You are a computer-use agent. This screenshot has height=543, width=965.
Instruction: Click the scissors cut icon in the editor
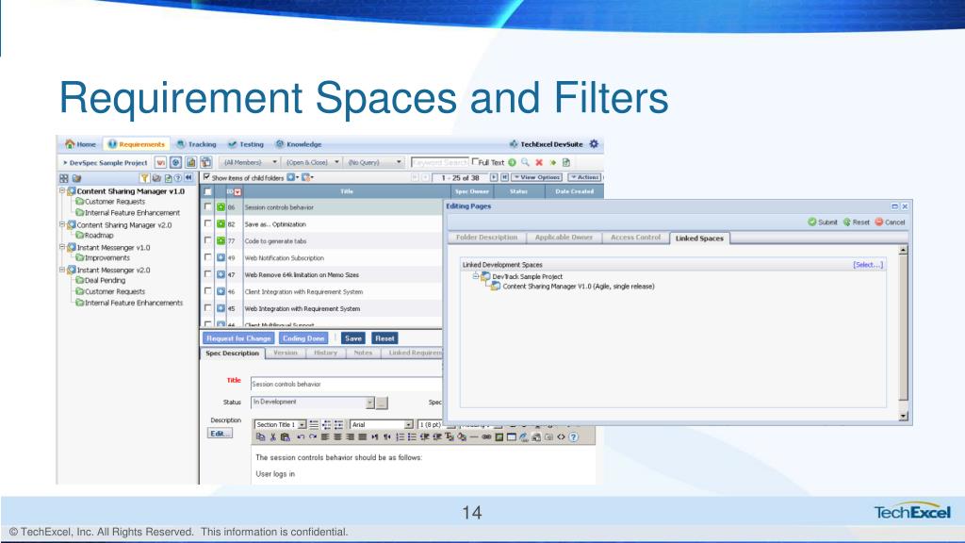pos(272,437)
